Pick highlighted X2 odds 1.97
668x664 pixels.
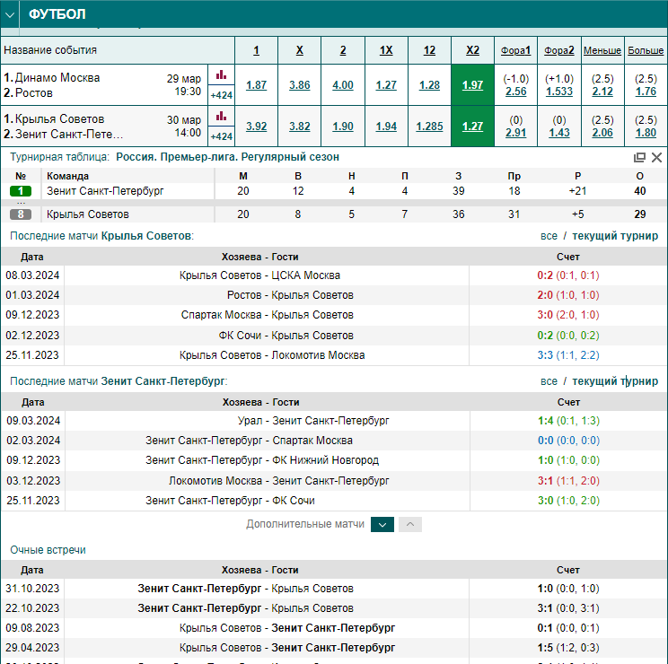[x=472, y=85]
